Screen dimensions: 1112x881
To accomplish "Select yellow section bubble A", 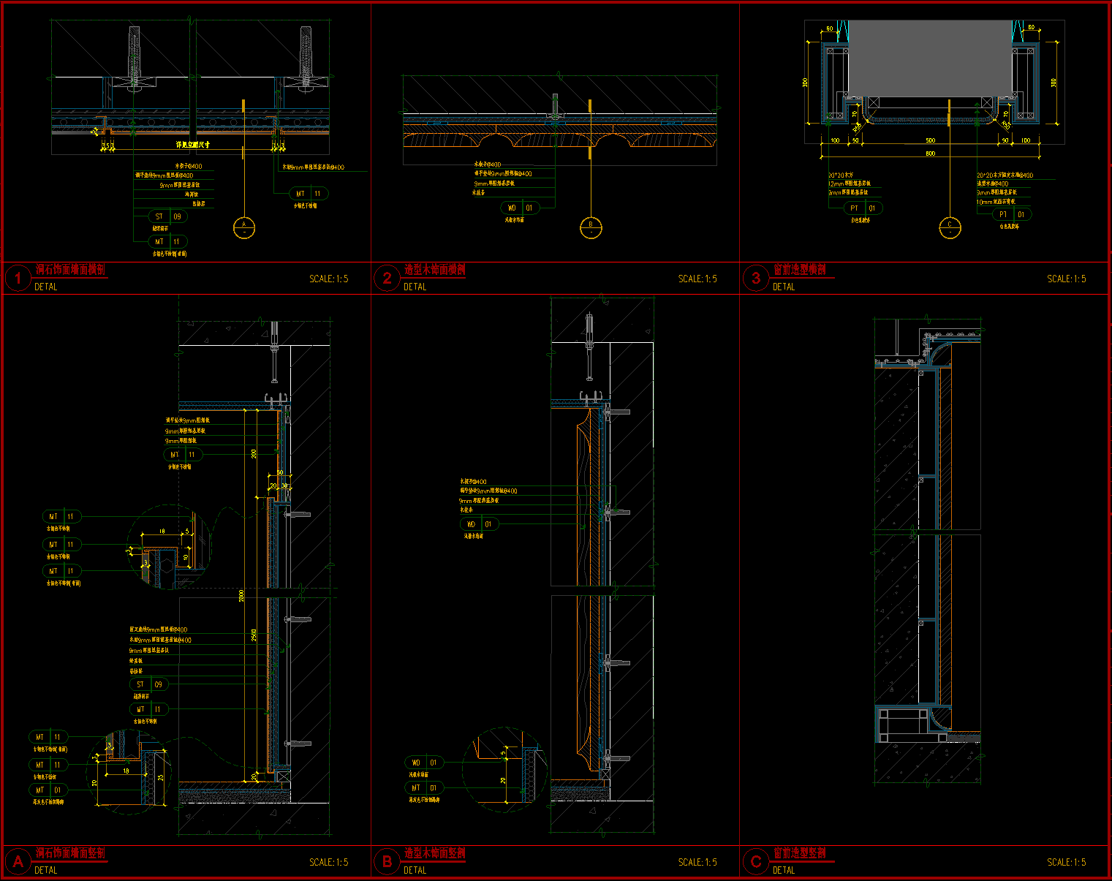I will [244, 228].
